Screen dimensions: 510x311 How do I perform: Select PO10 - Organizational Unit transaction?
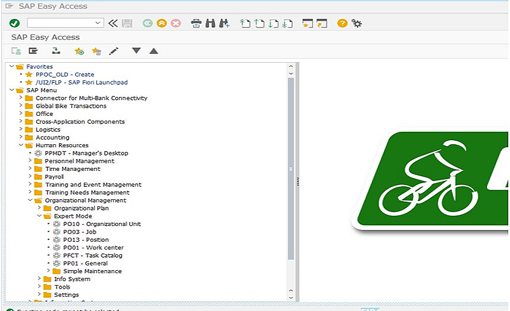(102, 224)
